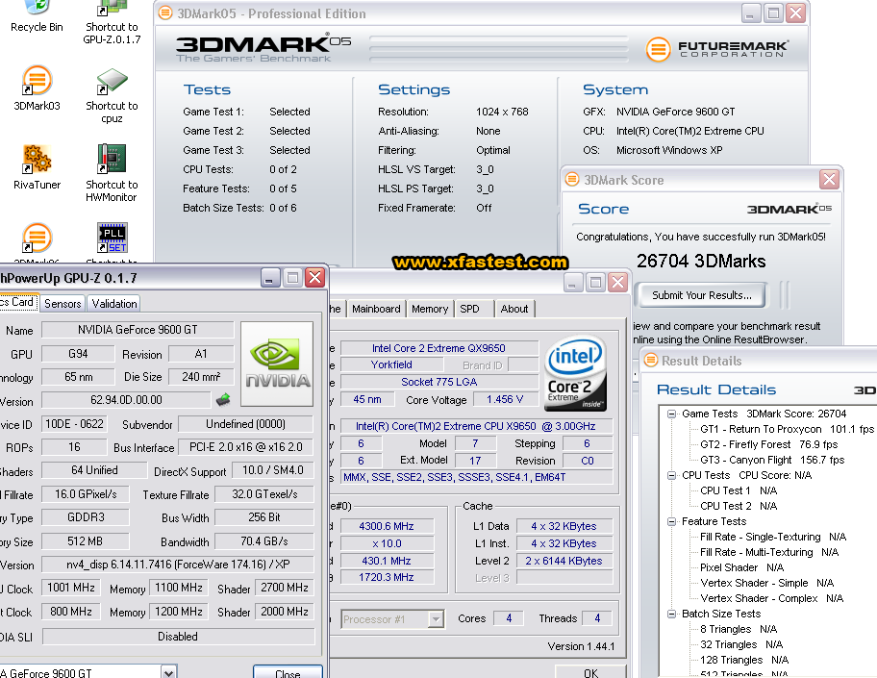Viewport: 877px width, 678px height.
Task: Click the Resolution value 1024 x 768
Action: [502, 112]
